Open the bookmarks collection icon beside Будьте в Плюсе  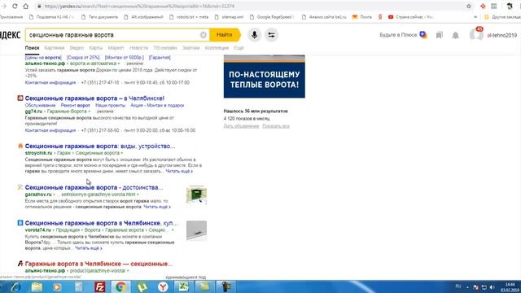[x=440, y=35]
